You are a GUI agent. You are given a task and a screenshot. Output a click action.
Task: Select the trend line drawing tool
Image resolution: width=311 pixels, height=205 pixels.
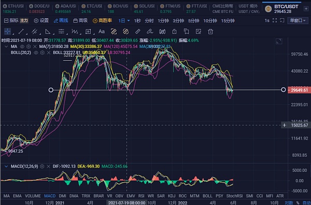point(21,31)
